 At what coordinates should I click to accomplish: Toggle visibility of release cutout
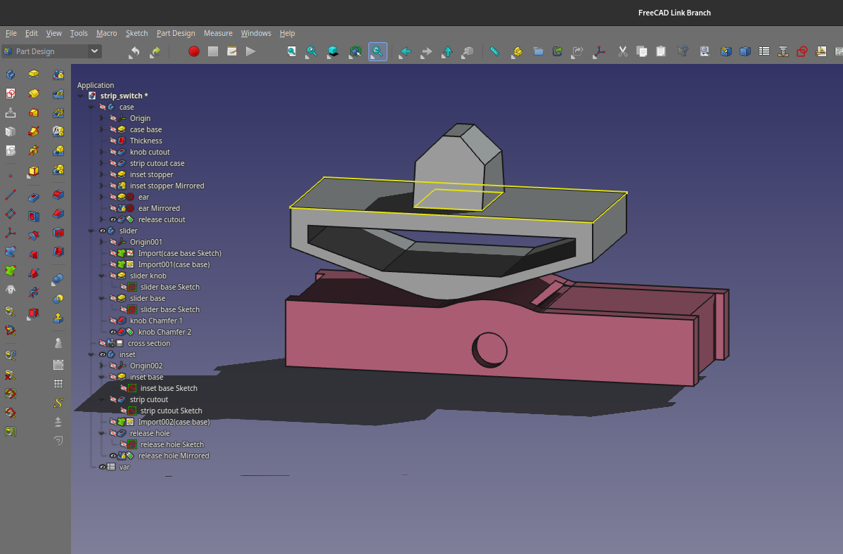click(113, 220)
